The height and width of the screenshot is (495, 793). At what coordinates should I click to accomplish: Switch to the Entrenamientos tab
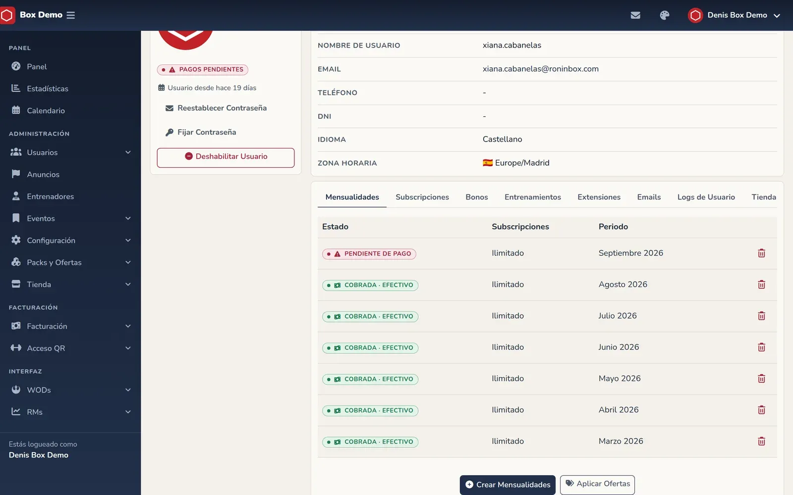click(533, 197)
